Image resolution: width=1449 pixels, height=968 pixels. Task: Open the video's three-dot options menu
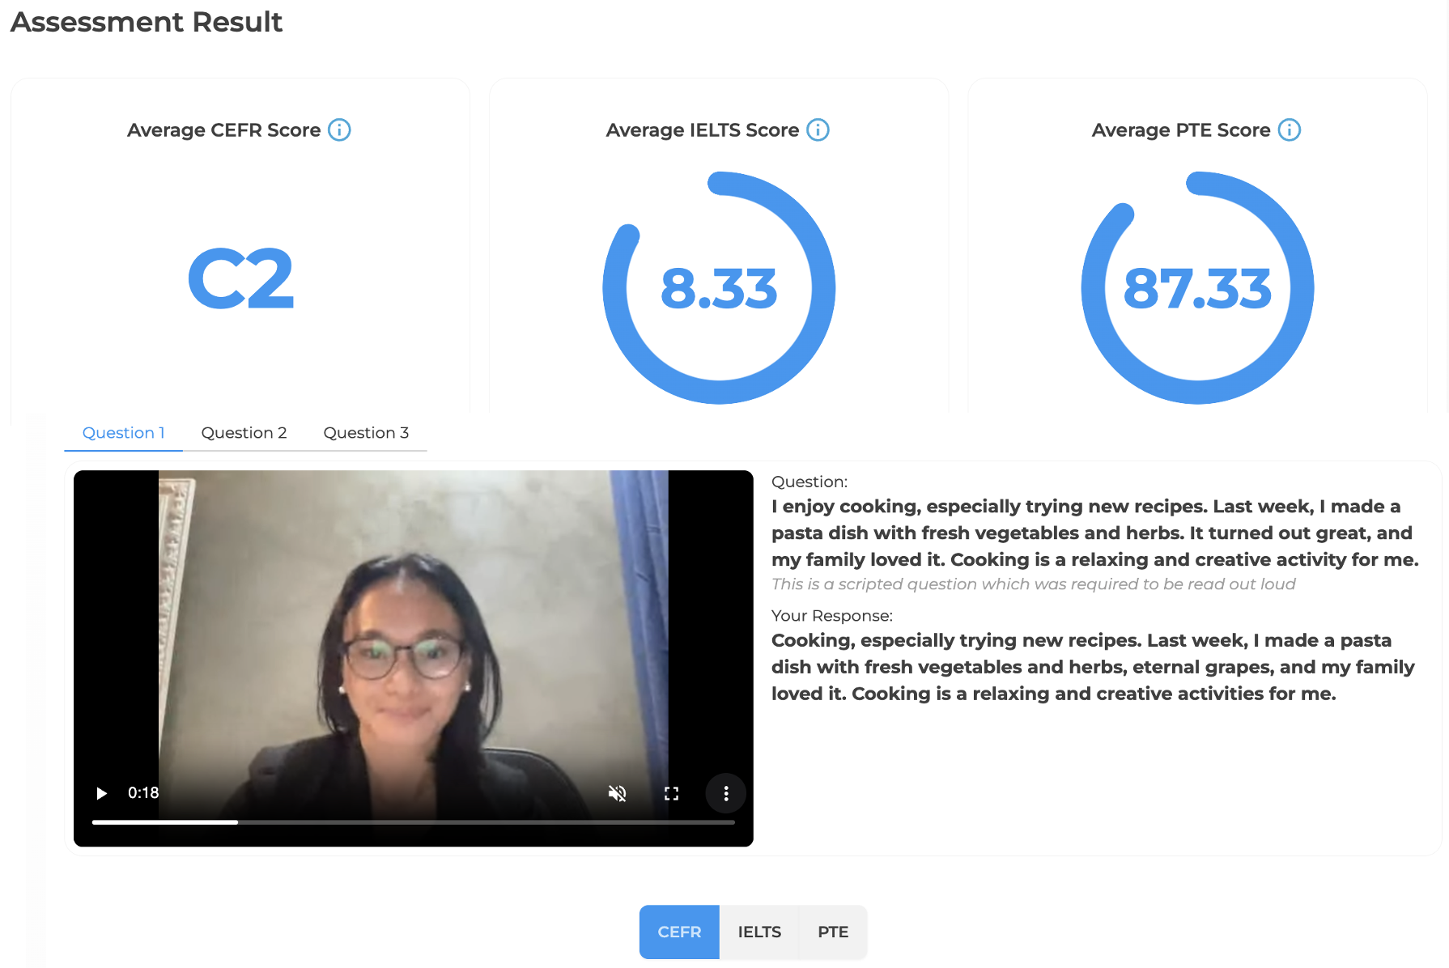click(x=725, y=793)
